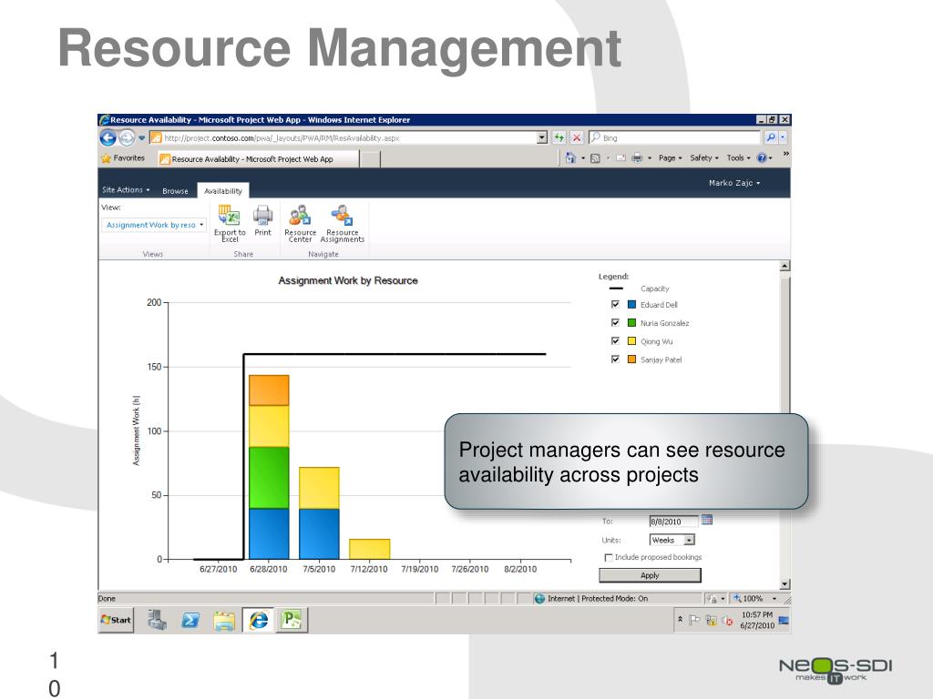
Task: Click the blue Help question mark icon
Action: (761, 158)
